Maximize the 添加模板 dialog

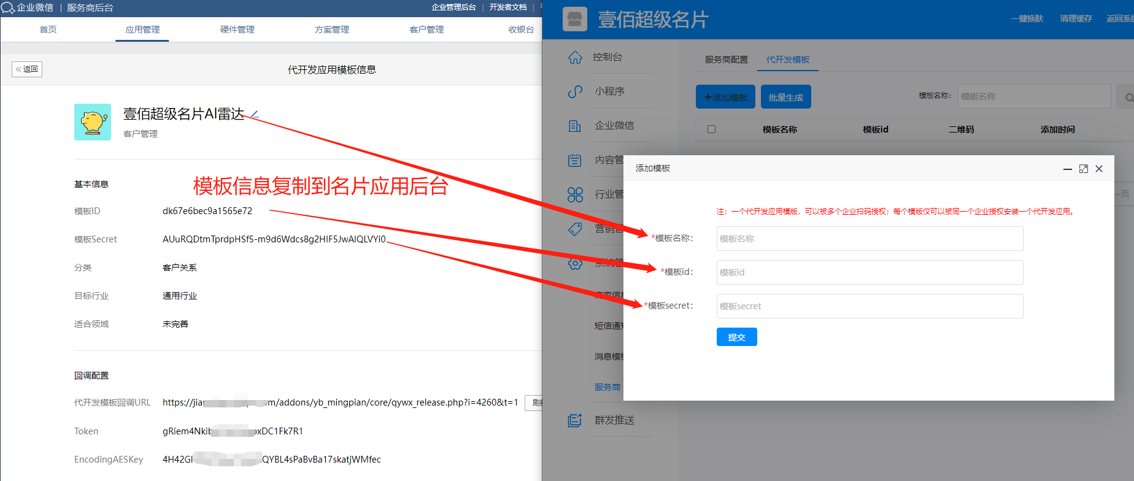click(1084, 169)
